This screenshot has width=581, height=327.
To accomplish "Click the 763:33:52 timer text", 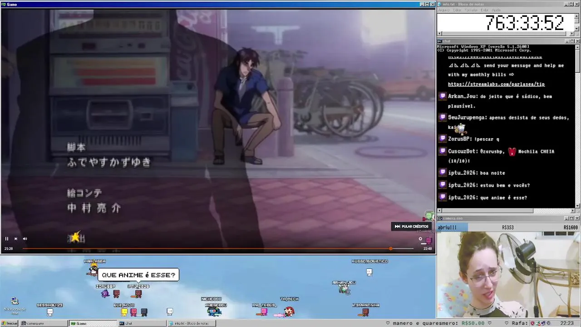I will tap(525, 23).
